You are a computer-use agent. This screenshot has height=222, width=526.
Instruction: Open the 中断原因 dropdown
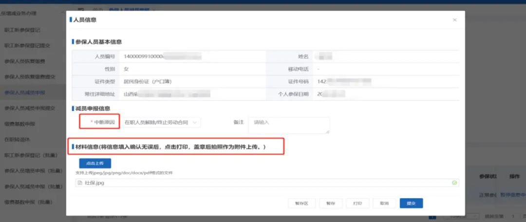[x=161, y=123]
